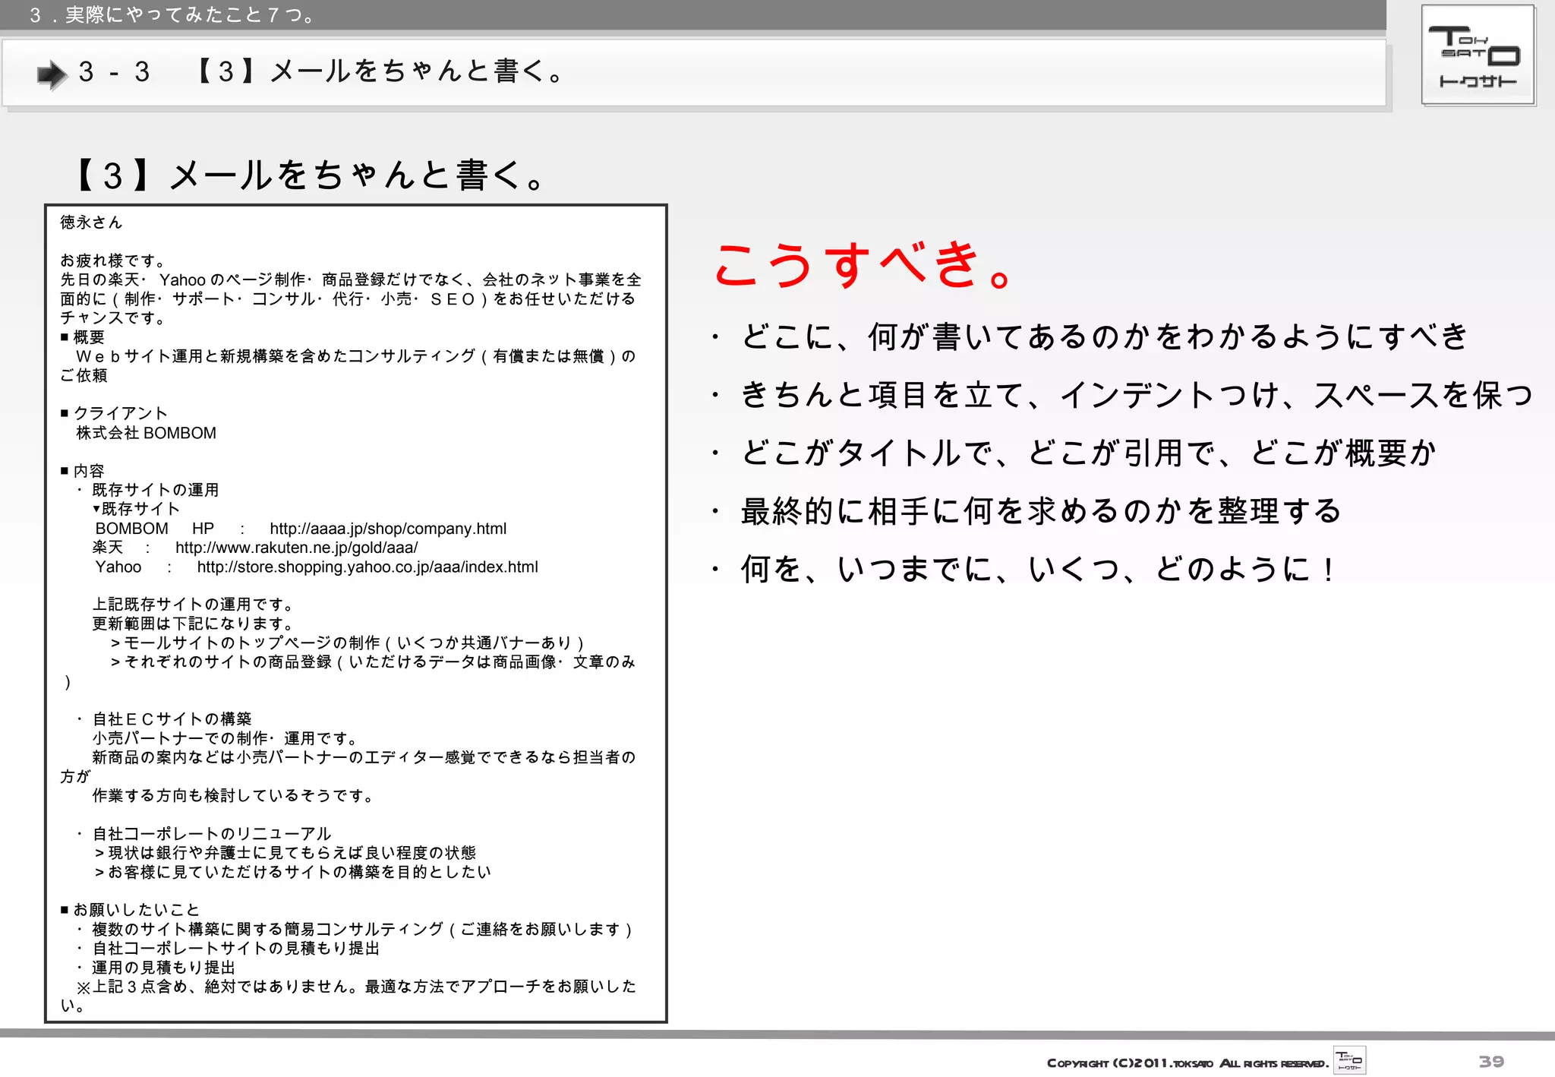
Task: Click the red text 'こうすべき。'
Action: (x=863, y=264)
